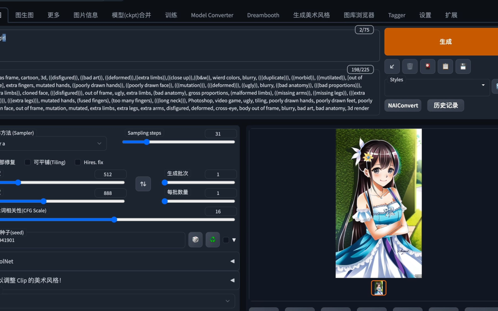Adjust the width slider showing 512
498x311 pixels.
[62, 182]
